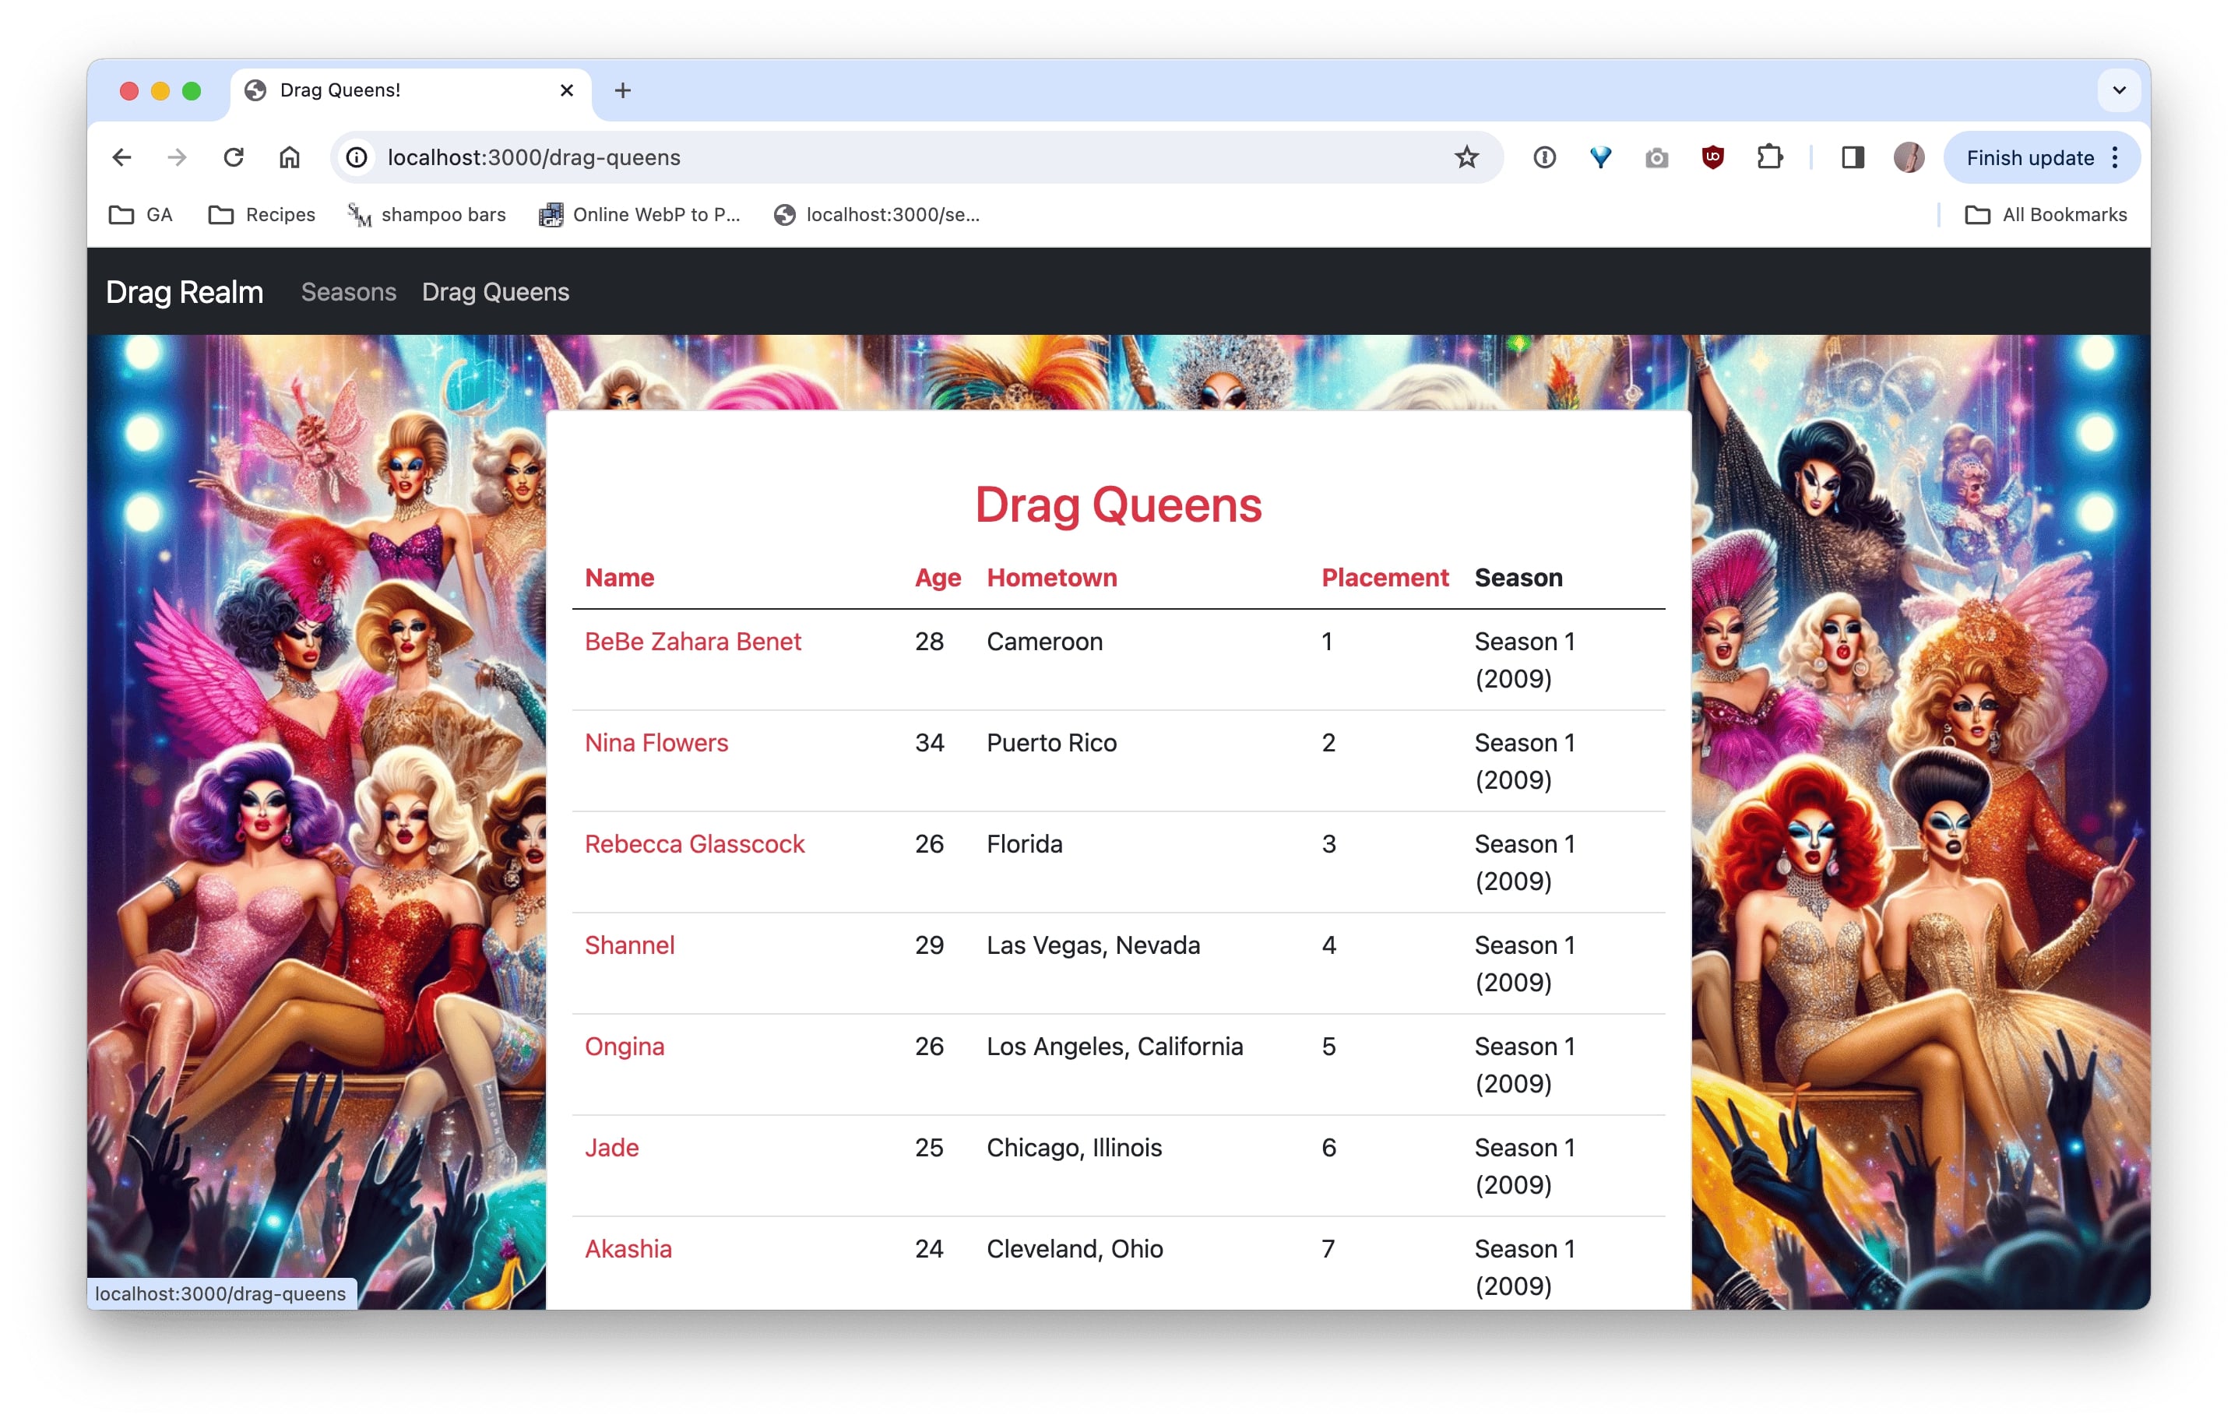Open the All Bookmarks folder
The height and width of the screenshot is (1425, 2238).
tap(2046, 215)
